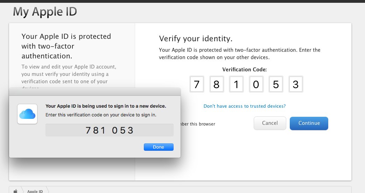The height and width of the screenshot is (193, 365).
Task: Click the sidebar heading about two-factor authentication
Action: 66,46
